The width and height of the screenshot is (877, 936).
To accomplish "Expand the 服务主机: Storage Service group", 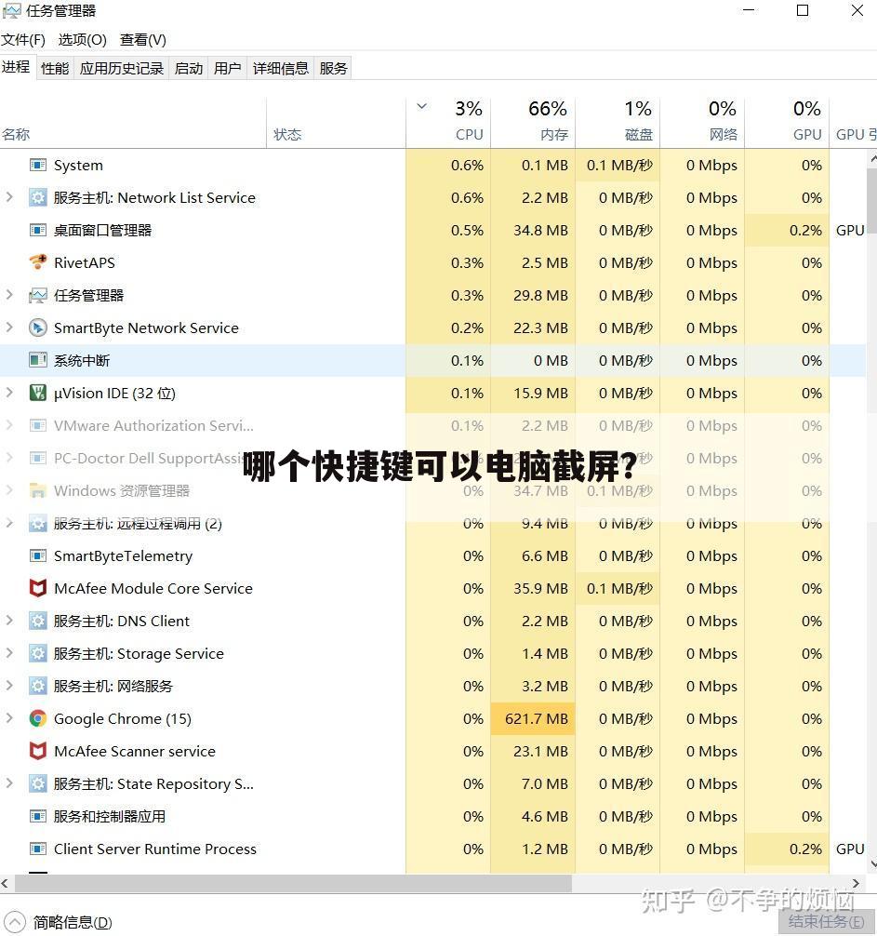I will click(9, 653).
